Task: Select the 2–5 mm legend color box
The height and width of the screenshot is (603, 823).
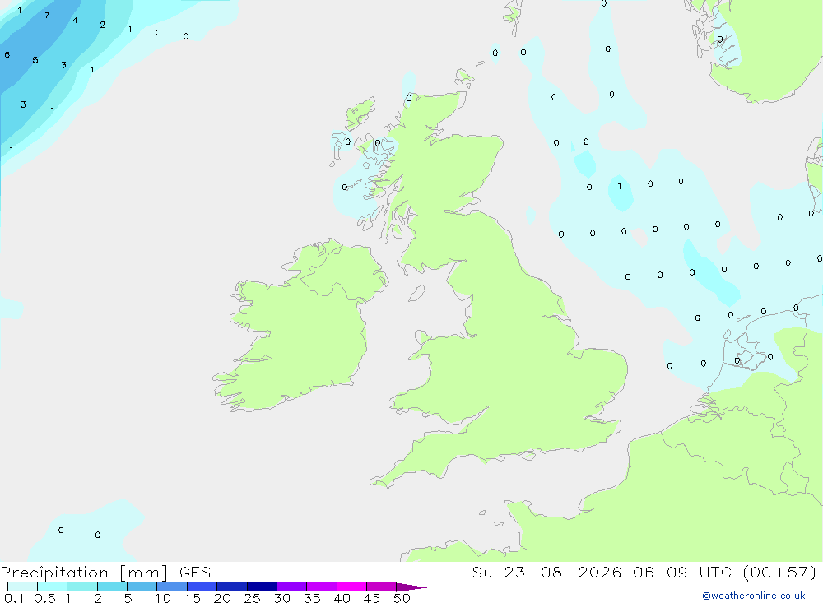Action: pos(112,587)
